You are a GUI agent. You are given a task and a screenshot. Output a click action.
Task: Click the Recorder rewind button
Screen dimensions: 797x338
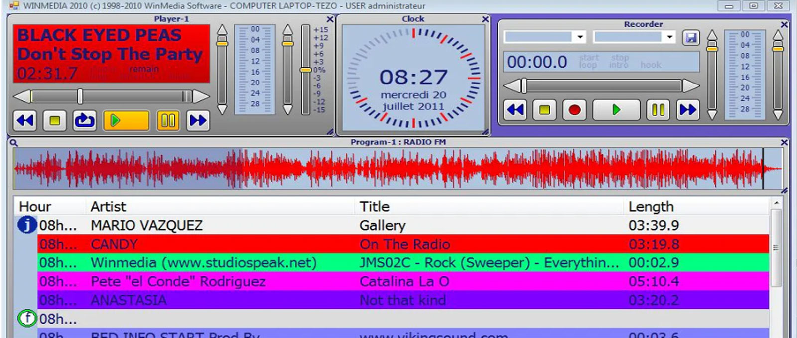point(515,110)
